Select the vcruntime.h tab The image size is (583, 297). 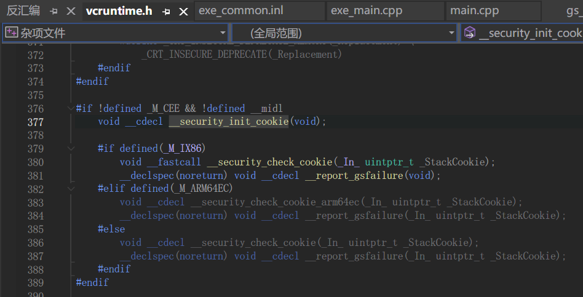click(x=119, y=11)
